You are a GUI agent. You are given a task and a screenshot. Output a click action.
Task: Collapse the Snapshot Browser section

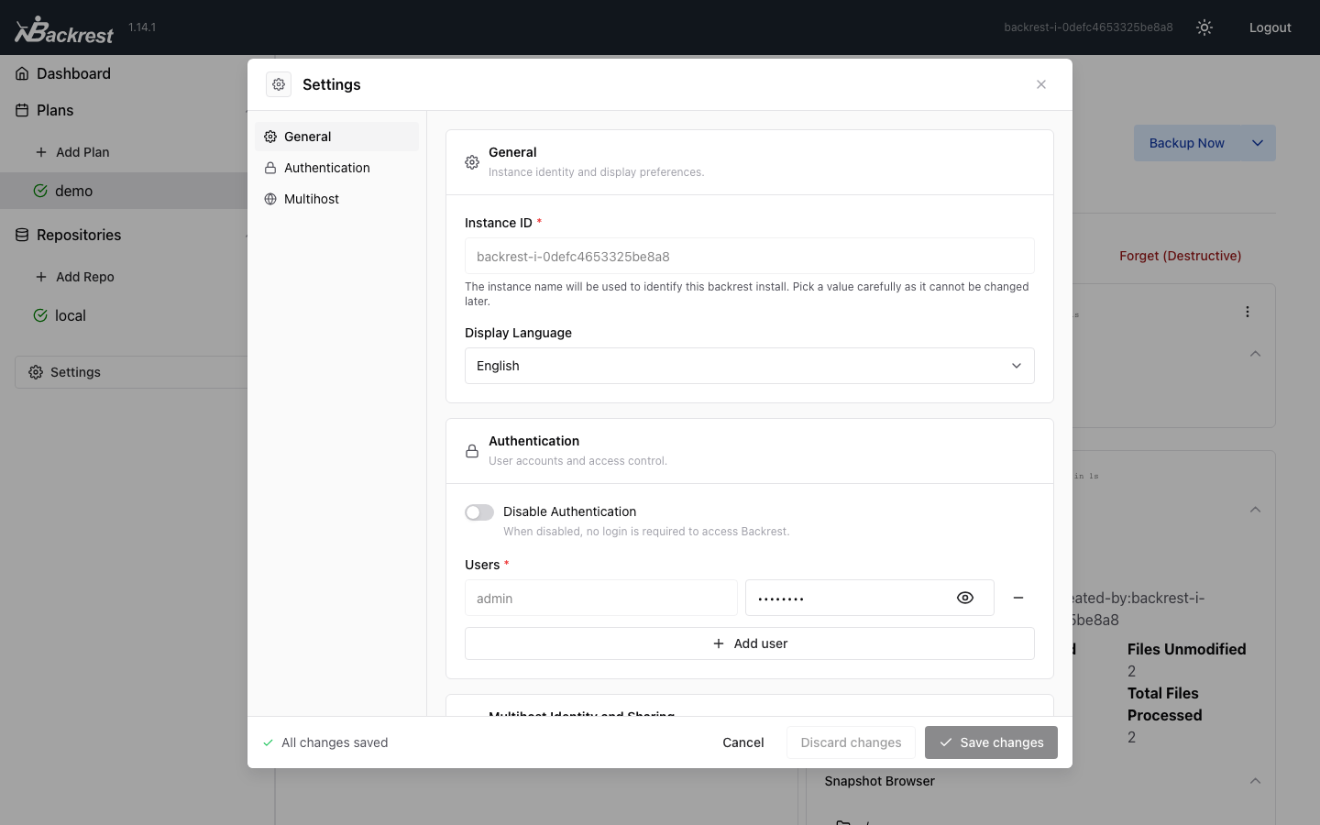[1256, 781]
